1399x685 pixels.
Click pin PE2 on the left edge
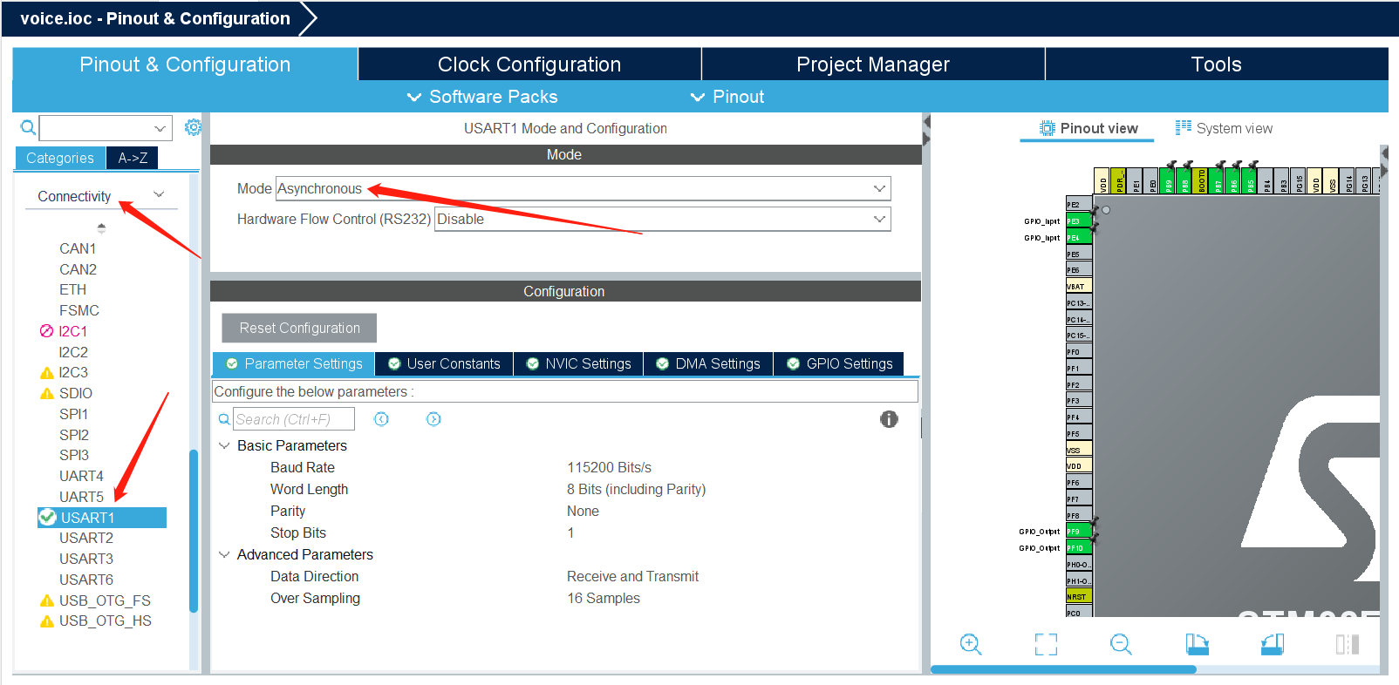coord(1079,205)
